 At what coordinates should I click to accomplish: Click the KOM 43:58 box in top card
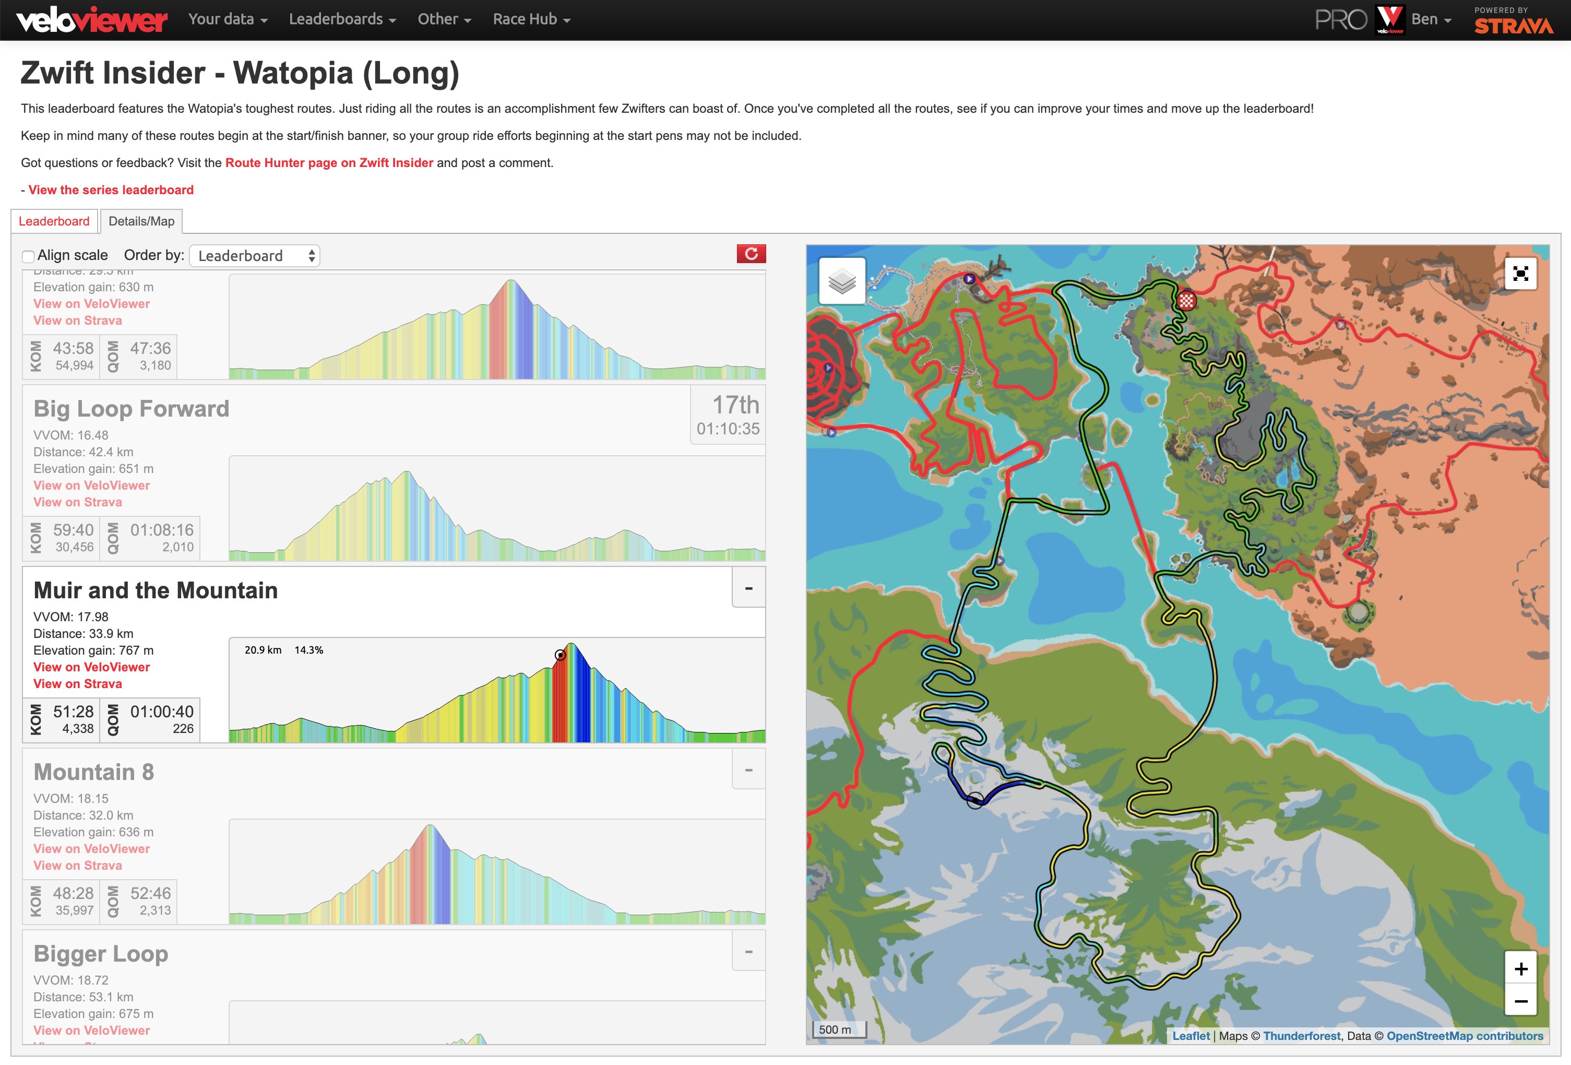[x=62, y=357]
